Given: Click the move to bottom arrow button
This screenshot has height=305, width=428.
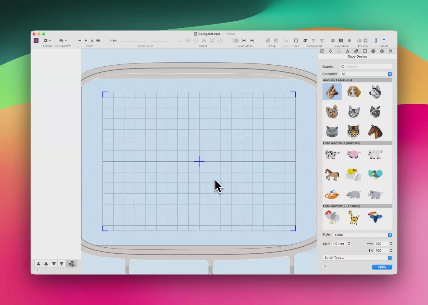Looking at the screenshot, I should [x=61, y=264].
